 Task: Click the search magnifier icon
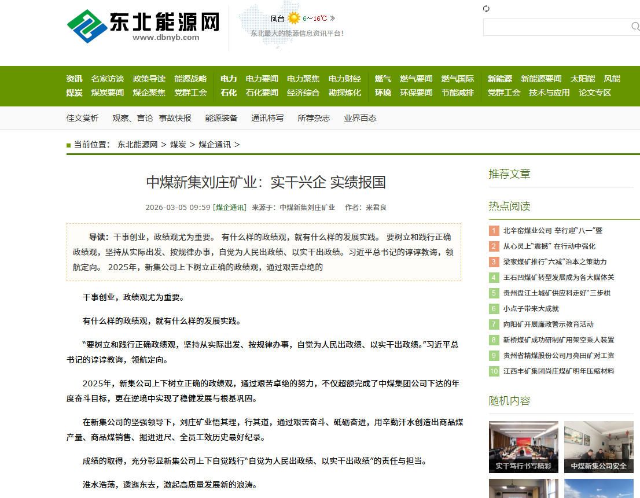point(635,27)
